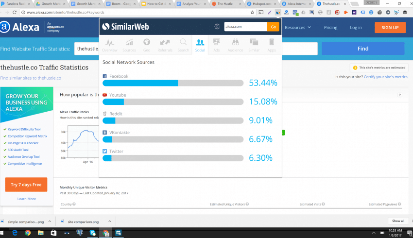Expand options for simple comparison download
The image size is (413, 238).
pyautogui.click(x=50, y=221)
